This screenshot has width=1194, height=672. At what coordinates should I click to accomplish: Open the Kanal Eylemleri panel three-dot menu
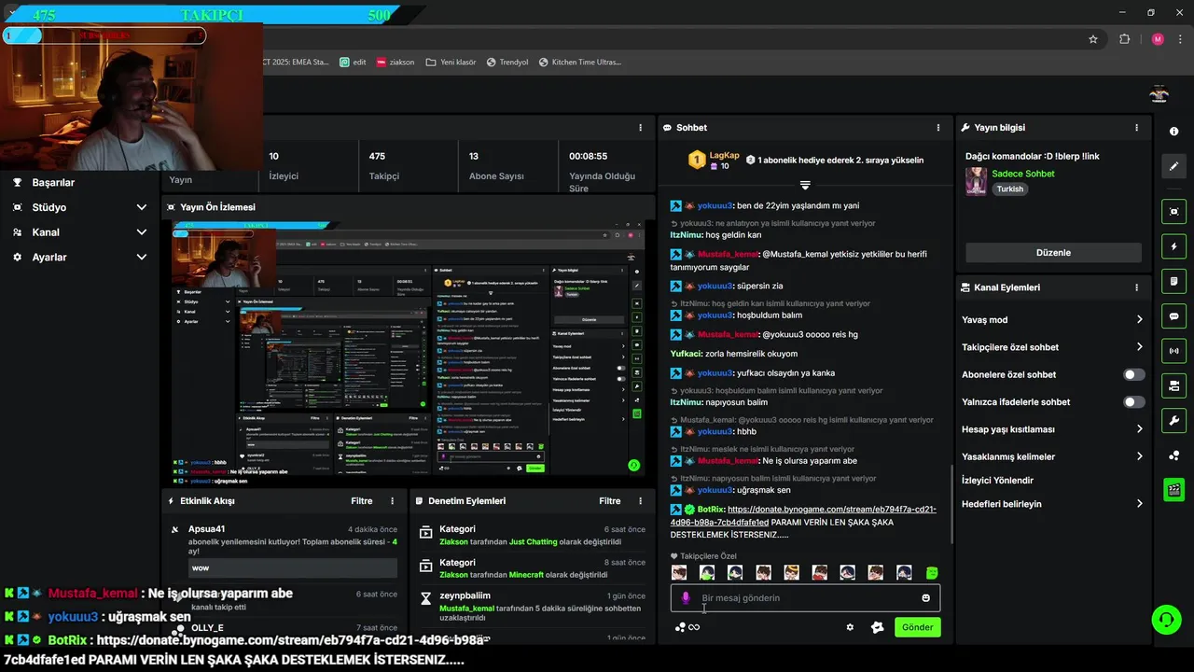[1136, 287]
